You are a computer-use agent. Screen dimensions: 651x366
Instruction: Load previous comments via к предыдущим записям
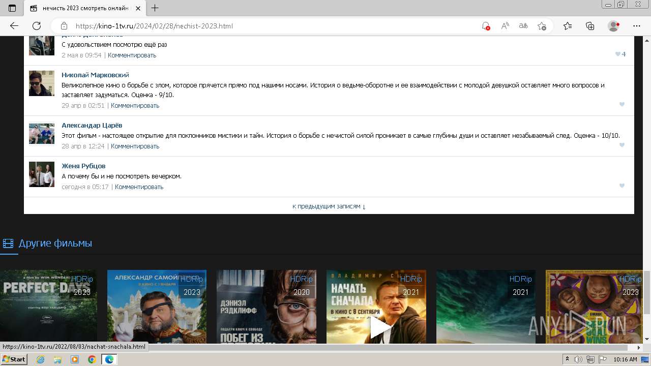[329, 206]
